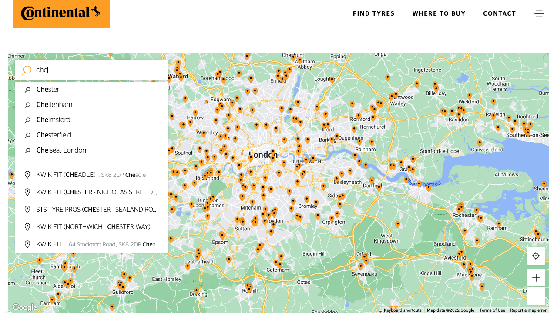
Task: Click dealer marker near Sevenoaks
Action: [361, 266]
